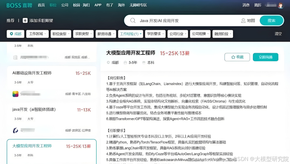Image resolution: width=290 pixels, height=164 pixels.
Task: Click the BOSS直聘 logo
Action: (x=19, y=5)
